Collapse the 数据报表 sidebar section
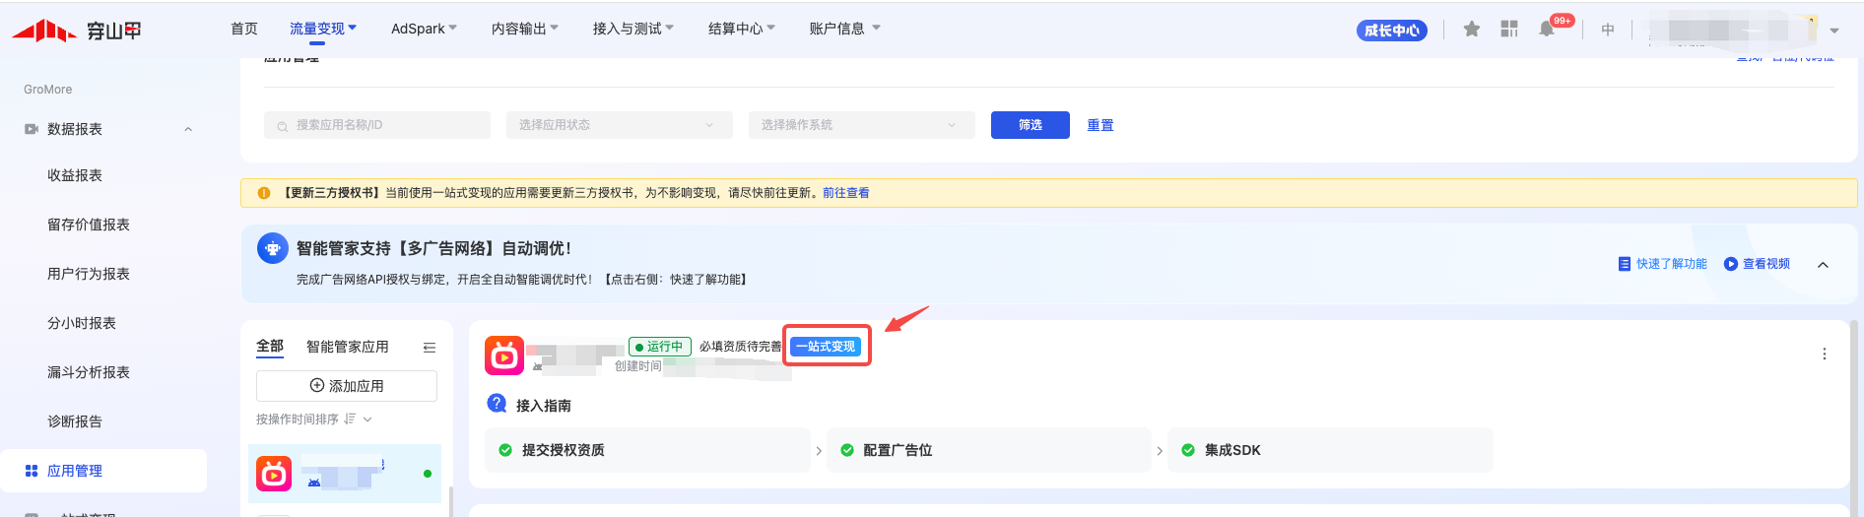Viewport: 1864px width, 517px height. pos(188,129)
